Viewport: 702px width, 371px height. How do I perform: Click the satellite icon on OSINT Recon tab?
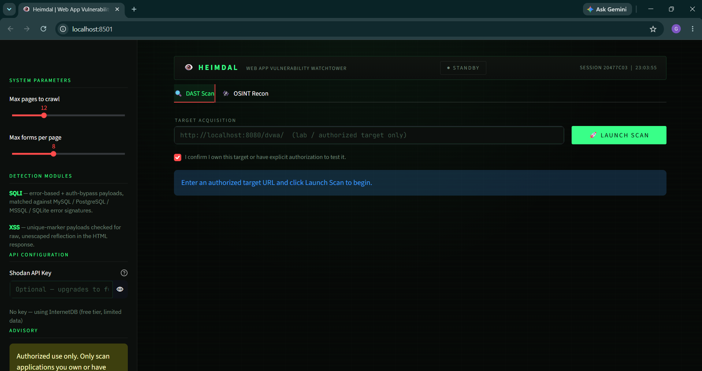pyautogui.click(x=226, y=93)
